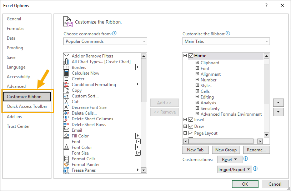Select the Sensitivity group tree item

[x=210, y=109]
